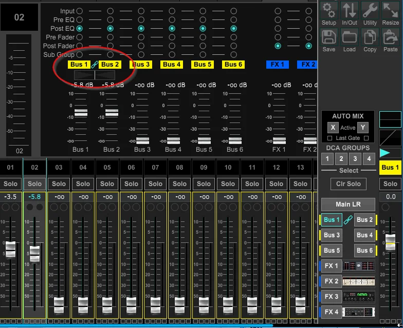The height and width of the screenshot is (328, 403).
Task: Solo channel 01
Action: (x=10, y=184)
